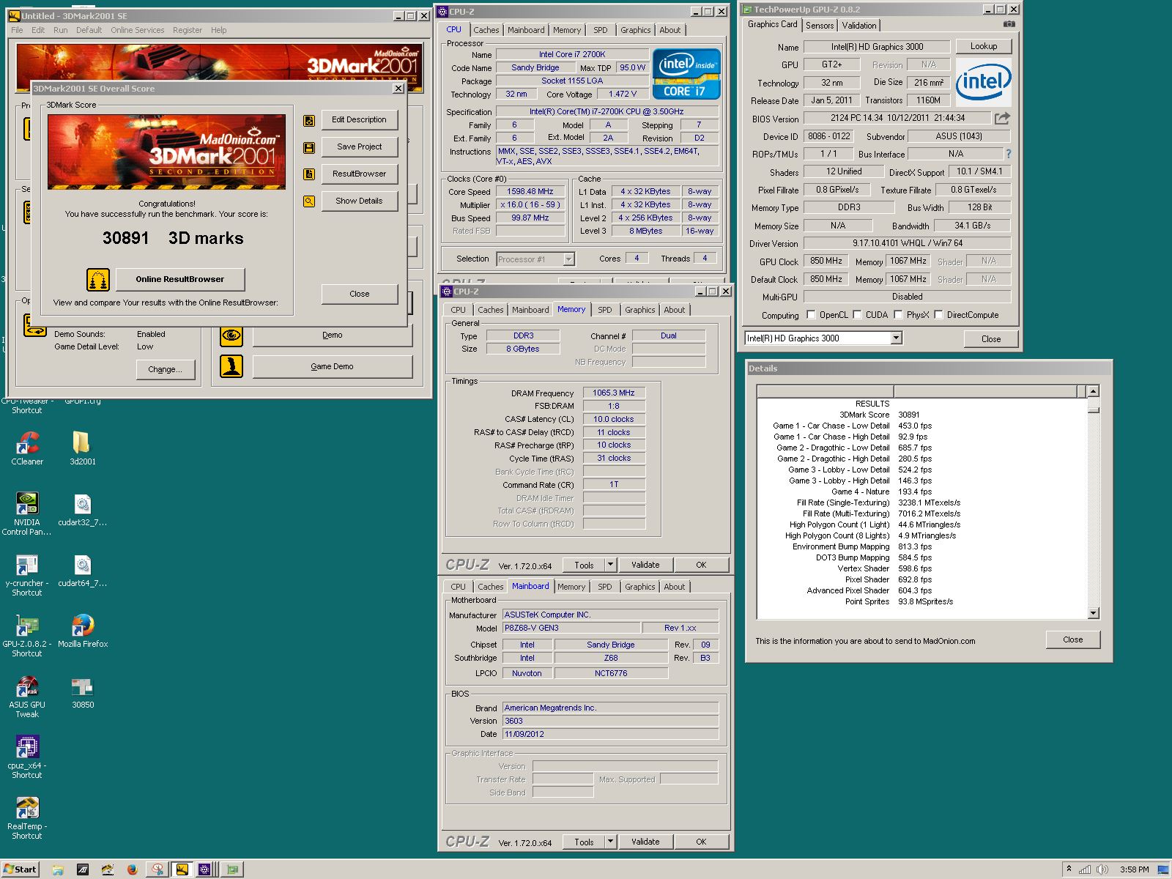Open the GPU selection dropdown in GPU-Z

pos(896,338)
